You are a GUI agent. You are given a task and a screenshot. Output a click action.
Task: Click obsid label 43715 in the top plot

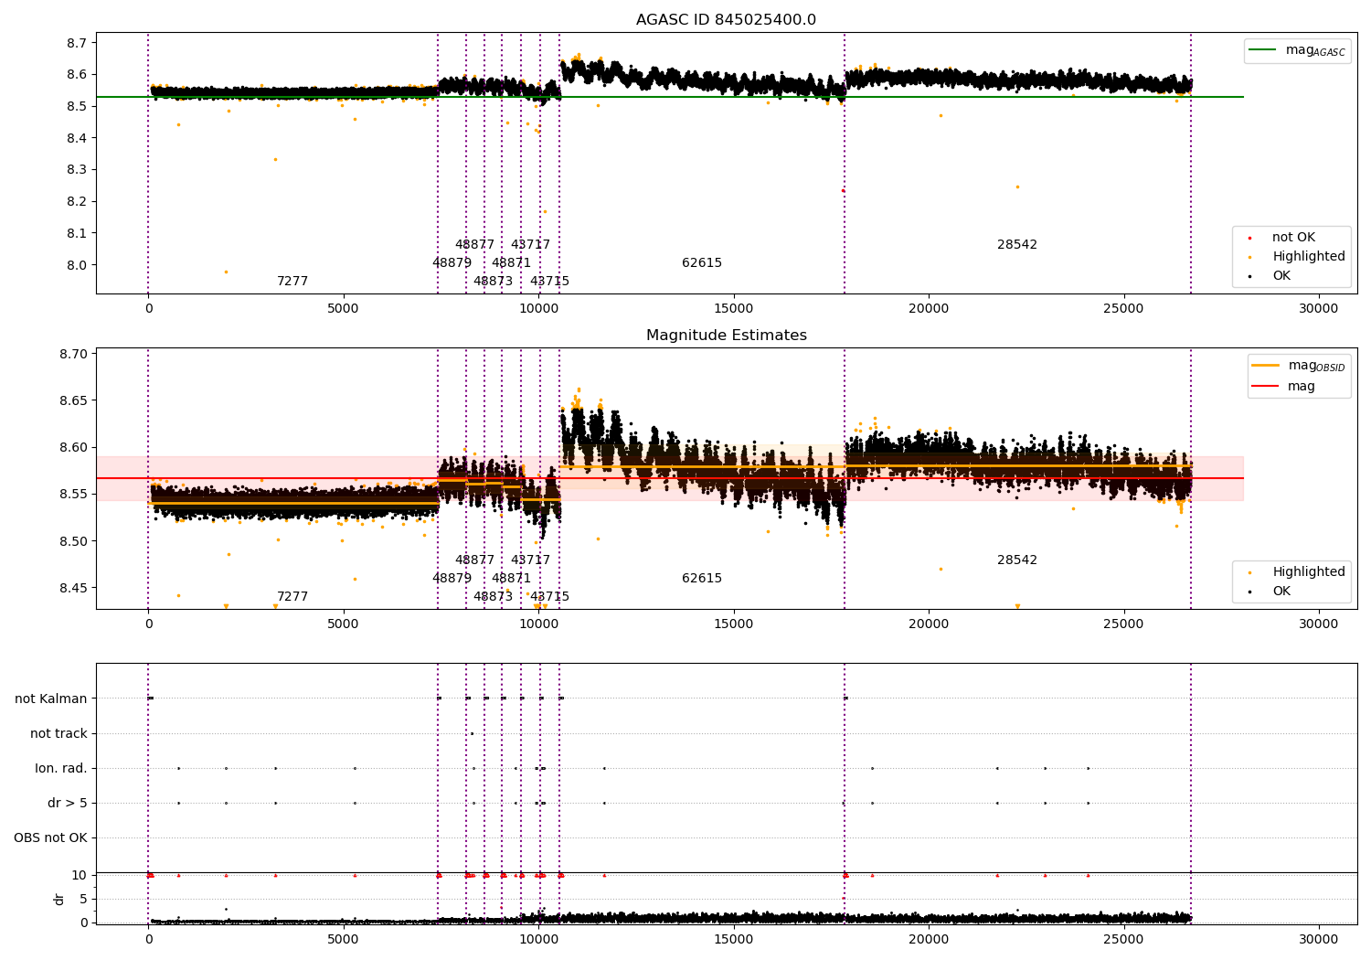(x=550, y=282)
